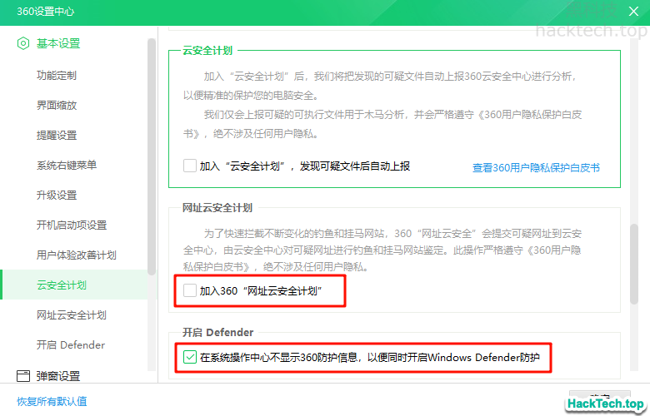Open 功能定制 in the sidebar
Viewport: 650px width, 416px height.
click(57, 76)
